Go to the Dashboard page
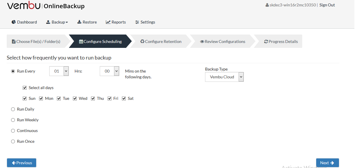 (24, 22)
